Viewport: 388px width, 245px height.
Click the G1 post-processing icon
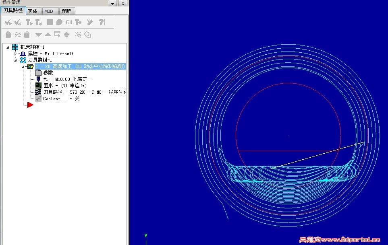pos(69,22)
